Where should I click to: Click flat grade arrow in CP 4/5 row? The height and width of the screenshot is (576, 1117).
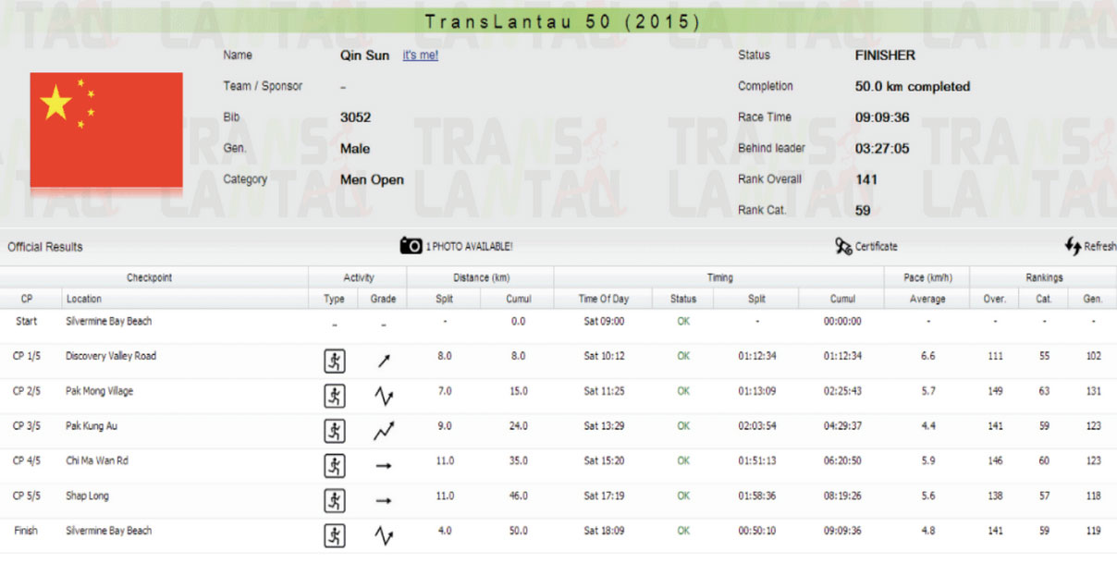point(384,466)
